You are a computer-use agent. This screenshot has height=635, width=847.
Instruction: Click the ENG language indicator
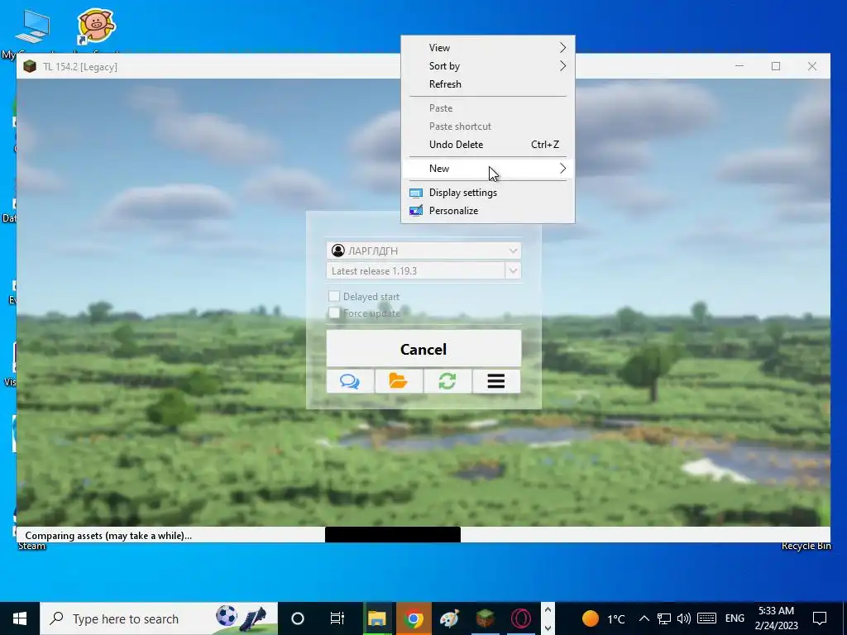(x=735, y=618)
